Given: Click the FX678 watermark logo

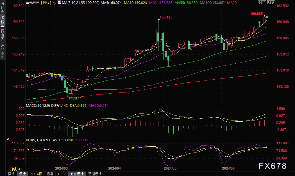Looking at the screenshot, I should pyautogui.click(x=273, y=166).
